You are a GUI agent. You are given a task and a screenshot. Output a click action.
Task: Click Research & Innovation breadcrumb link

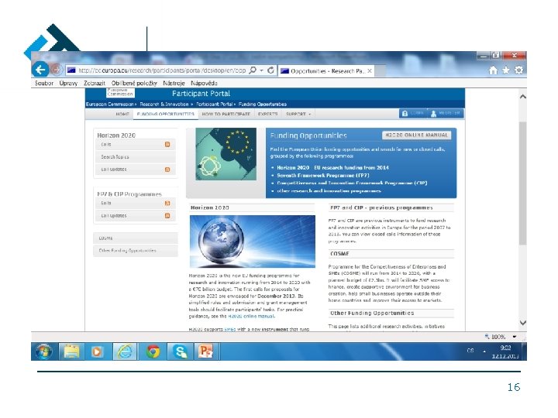coord(164,104)
